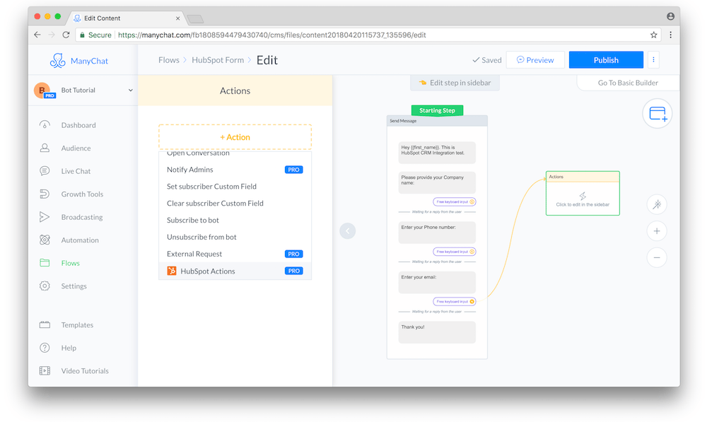
Task: Click the Starting Step label
Action: pyautogui.click(x=437, y=110)
